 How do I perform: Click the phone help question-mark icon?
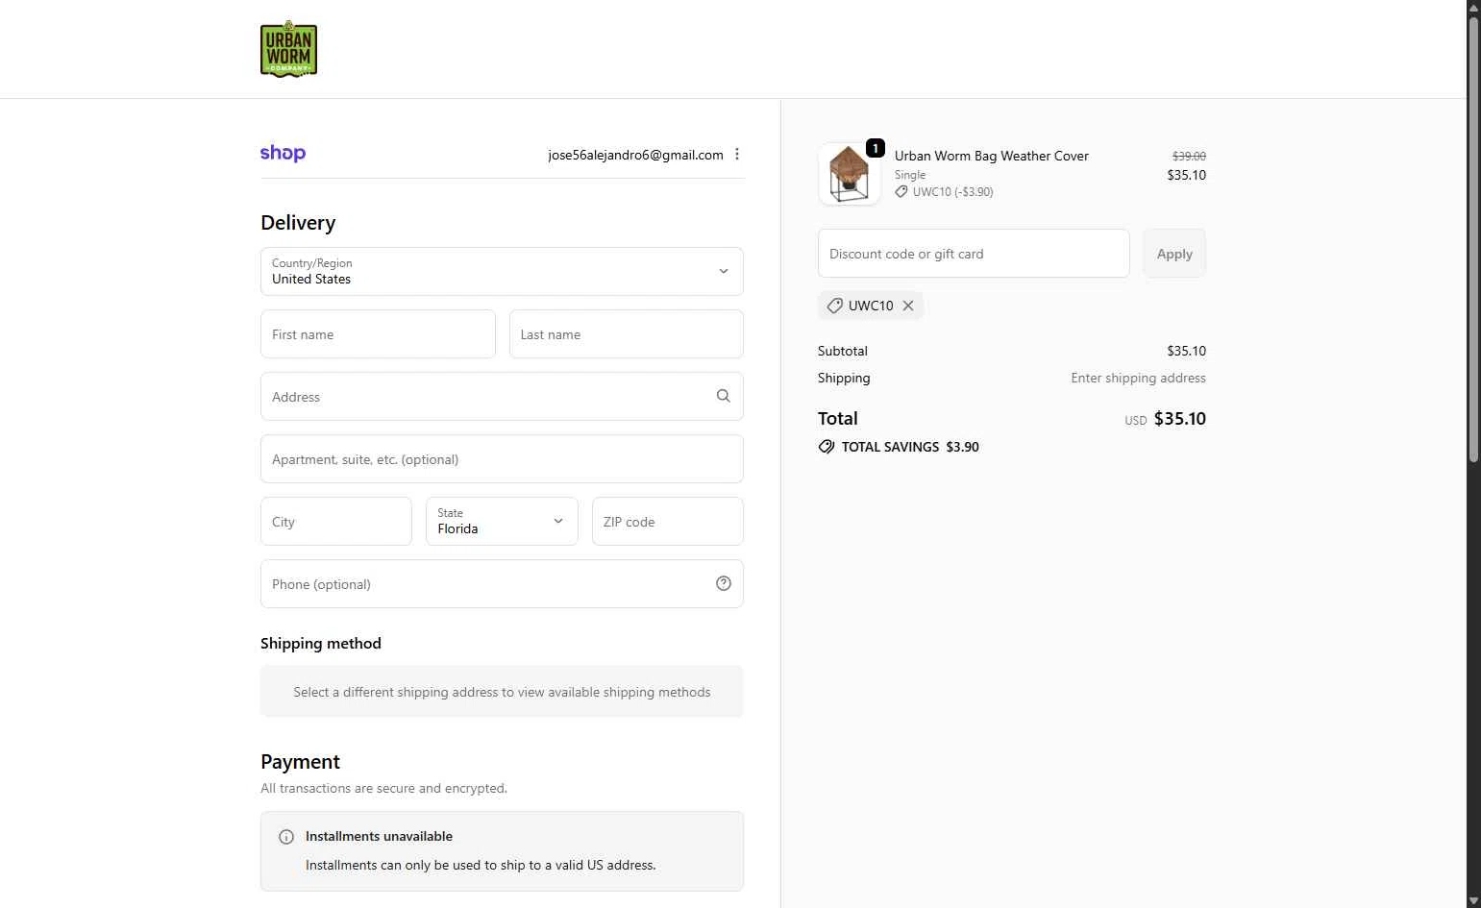pyautogui.click(x=724, y=583)
